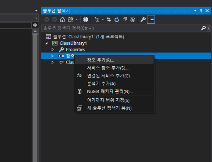Choose 새 솔루션 탐색기 뷰(N) menu item
The image size is (212, 162).
[114, 108]
